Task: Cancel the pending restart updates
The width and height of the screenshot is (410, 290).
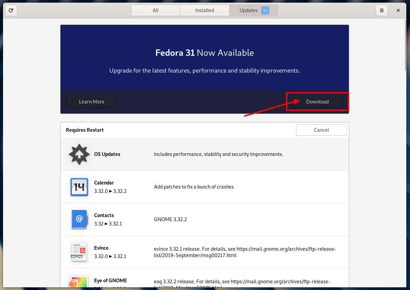Action: 321,130
